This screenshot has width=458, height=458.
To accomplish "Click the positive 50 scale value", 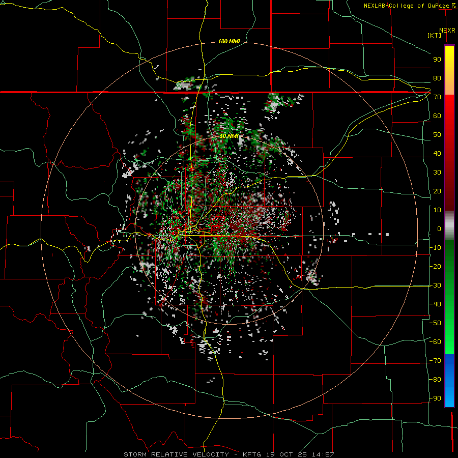I will click(437, 135).
